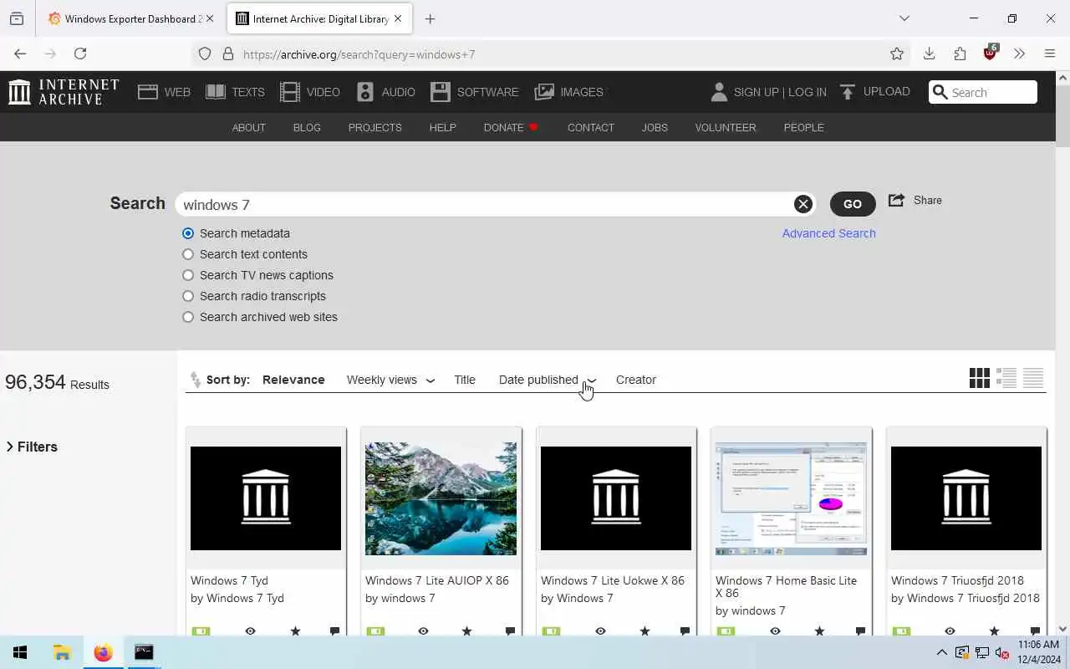Favorite Windows 7 Home Basic Lite star
Viewport: 1070px width, 669px height.
819,631
